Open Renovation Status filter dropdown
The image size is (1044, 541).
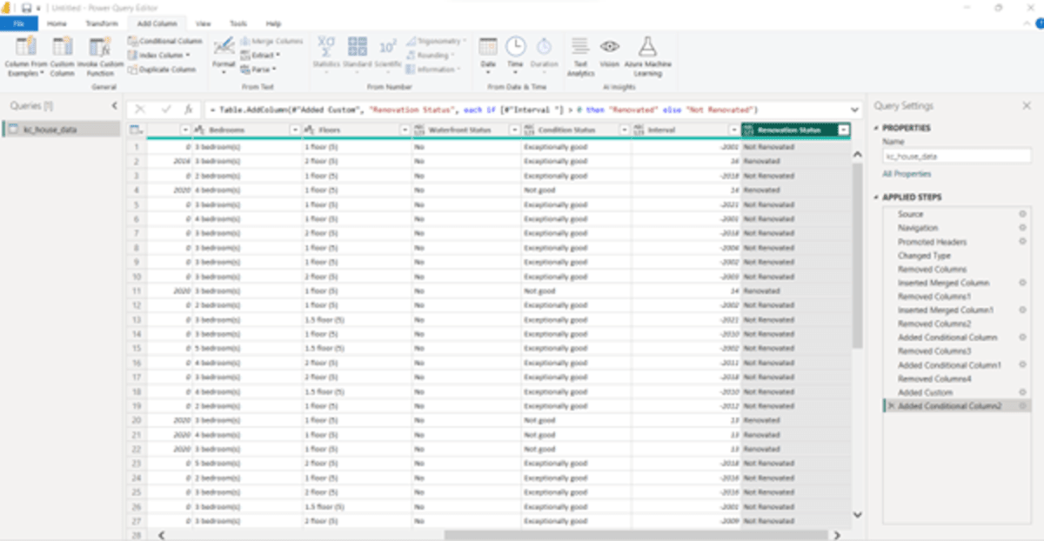tap(842, 130)
